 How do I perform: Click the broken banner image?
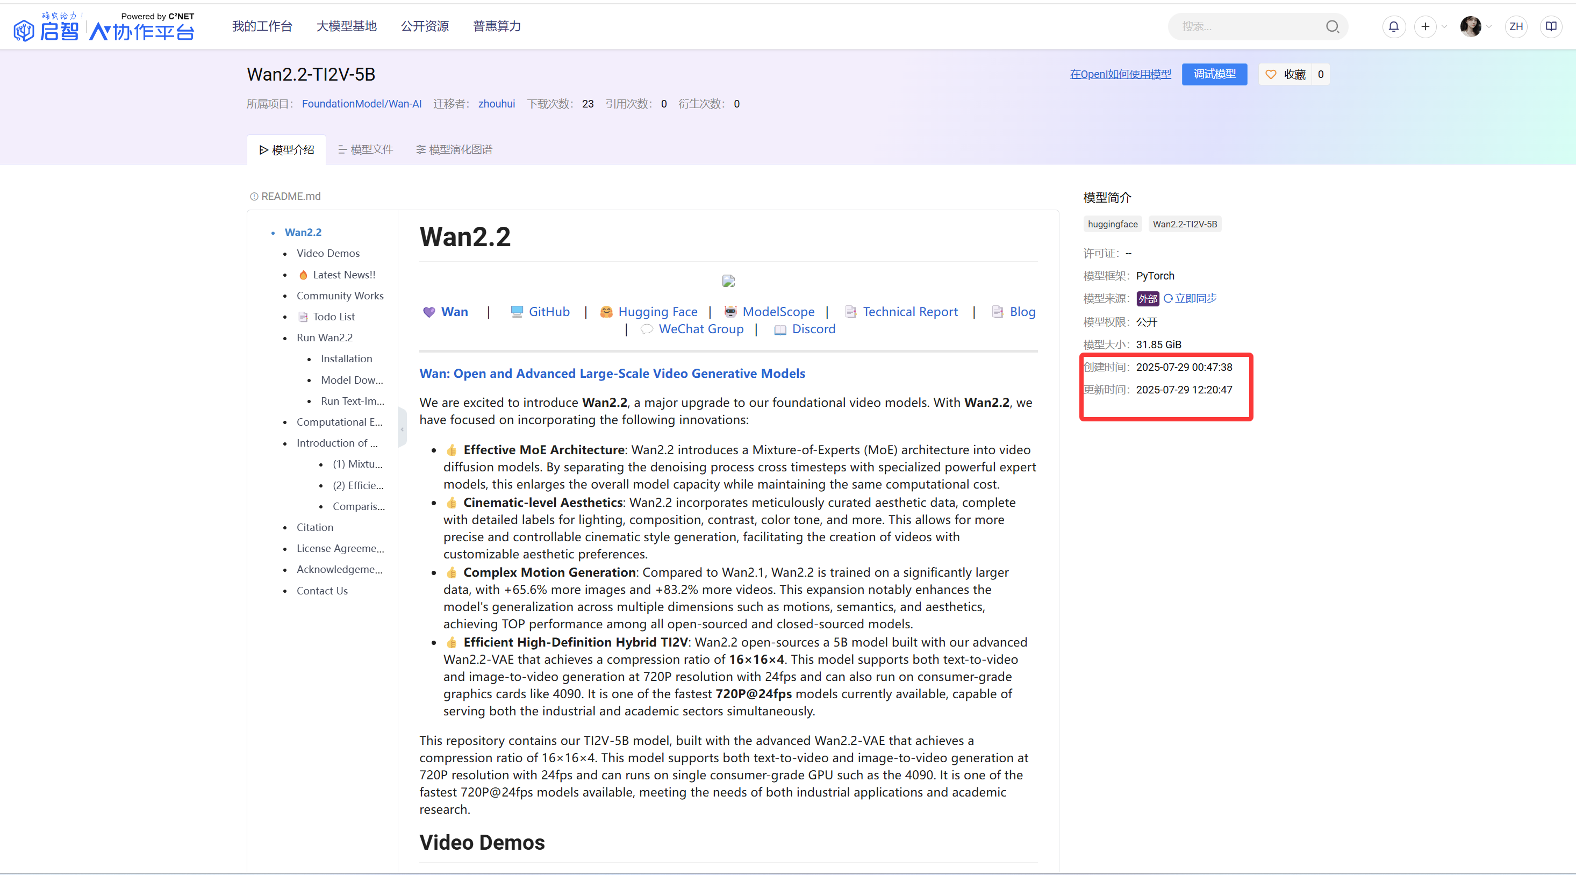pos(728,280)
